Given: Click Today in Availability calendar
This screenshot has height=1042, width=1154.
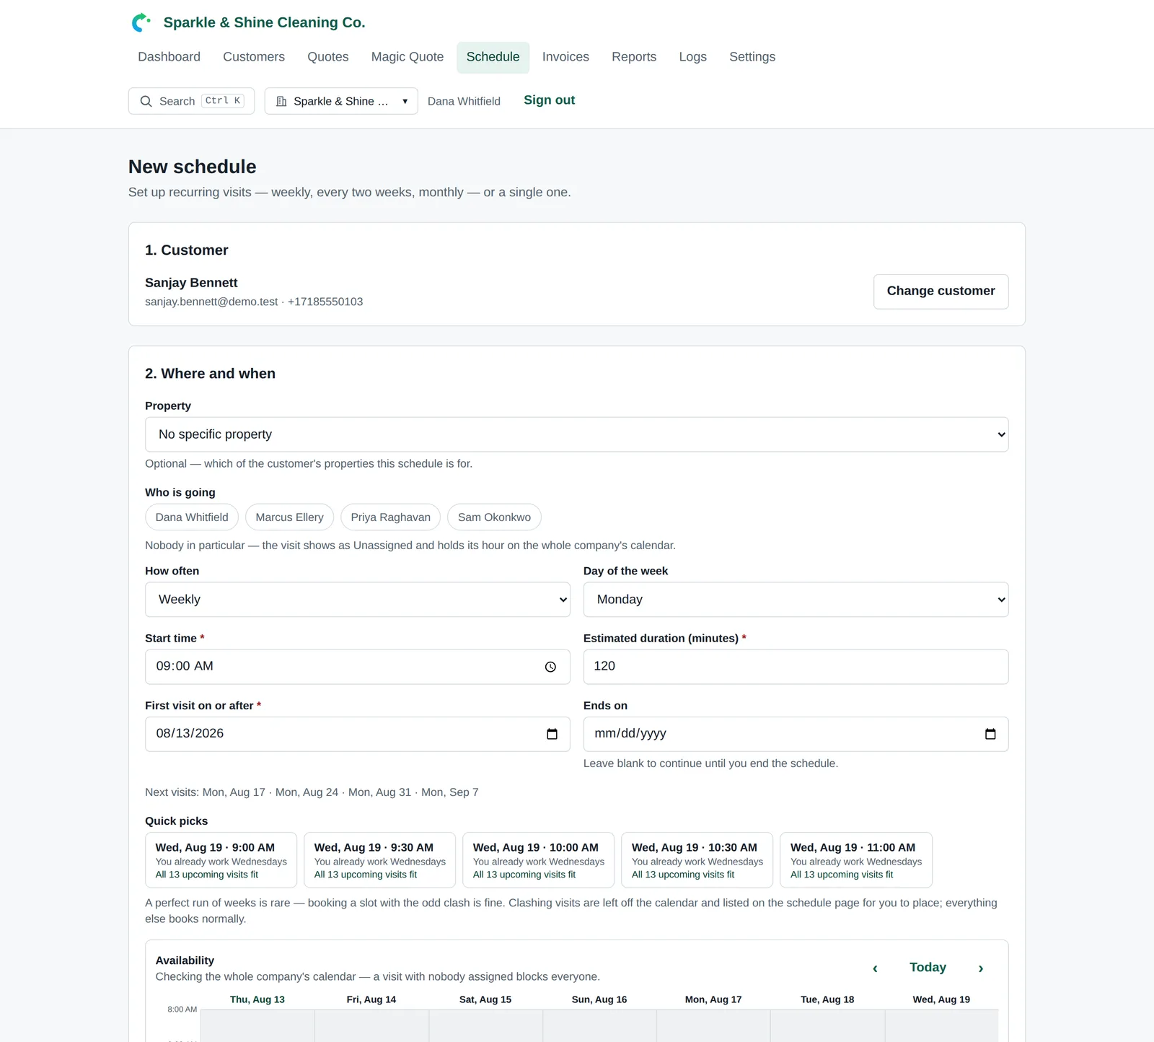Looking at the screenshot, I should click(928, 968).
